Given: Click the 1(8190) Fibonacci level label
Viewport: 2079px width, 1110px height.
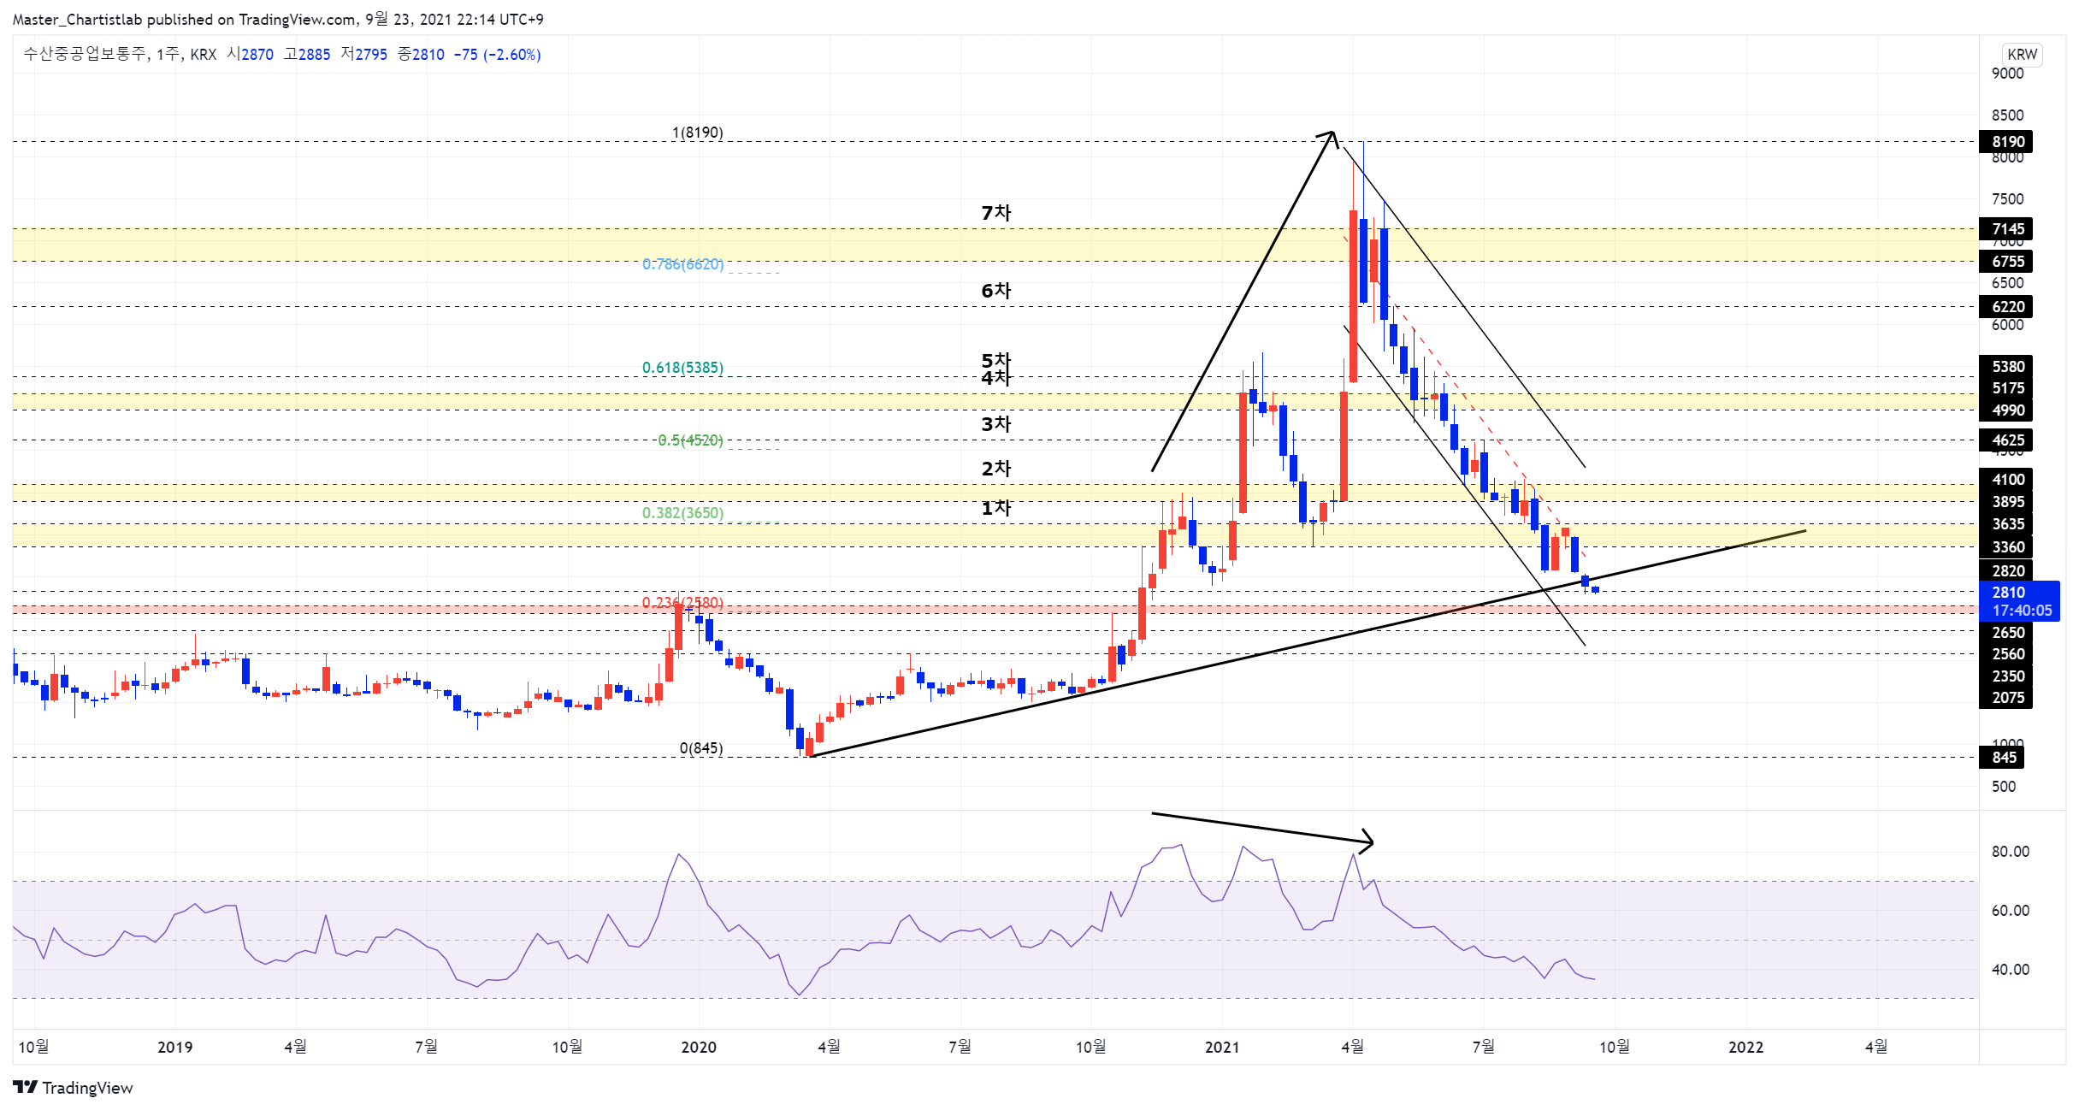Looking at the screenshot, I should [x=698, y=133].
